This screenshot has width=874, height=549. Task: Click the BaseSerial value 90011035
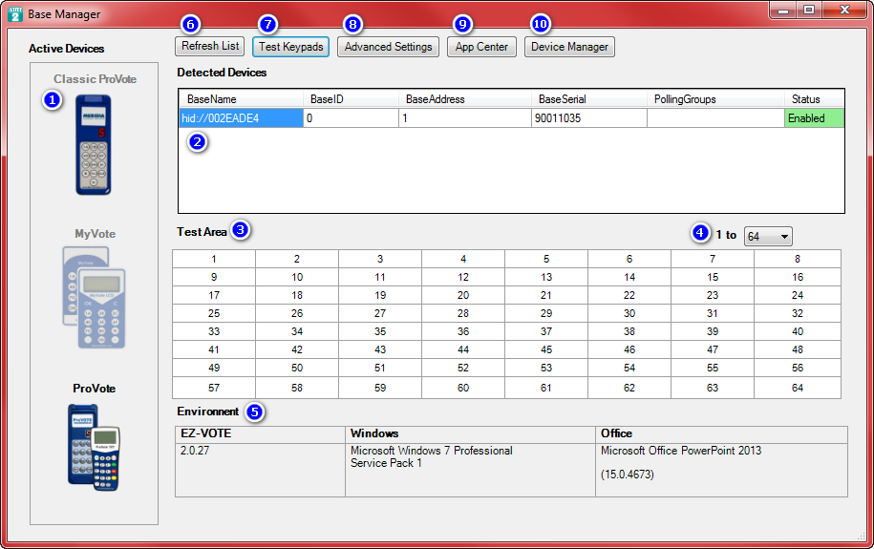[x=588, y=118]
